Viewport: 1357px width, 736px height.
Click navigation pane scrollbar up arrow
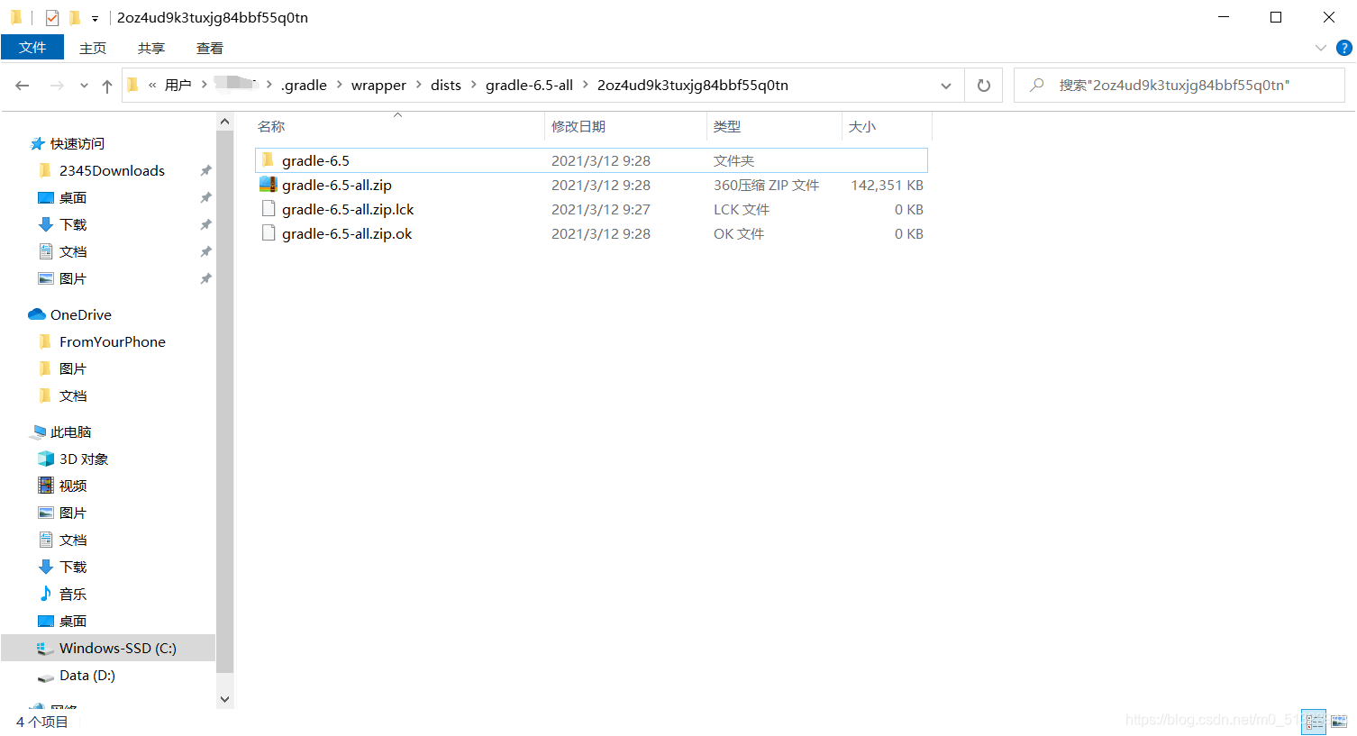click(x=225, y=122)
